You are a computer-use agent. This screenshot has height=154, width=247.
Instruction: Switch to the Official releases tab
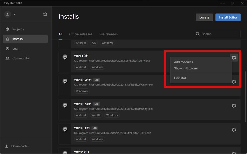pyautogui.click(x=81, y=34)
